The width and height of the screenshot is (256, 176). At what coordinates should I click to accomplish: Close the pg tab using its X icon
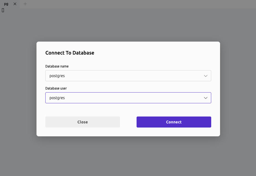tap(15, 4)
